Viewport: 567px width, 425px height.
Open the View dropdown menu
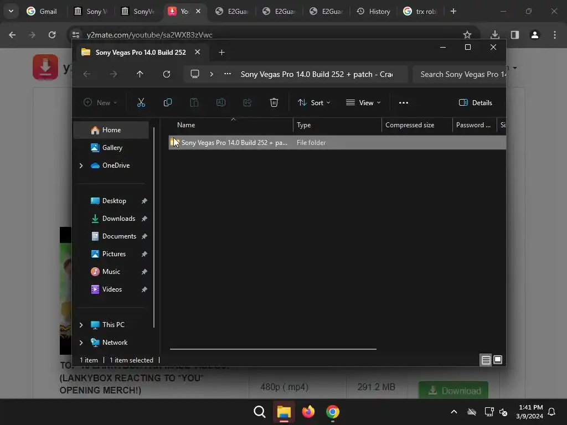click(363, 102)
